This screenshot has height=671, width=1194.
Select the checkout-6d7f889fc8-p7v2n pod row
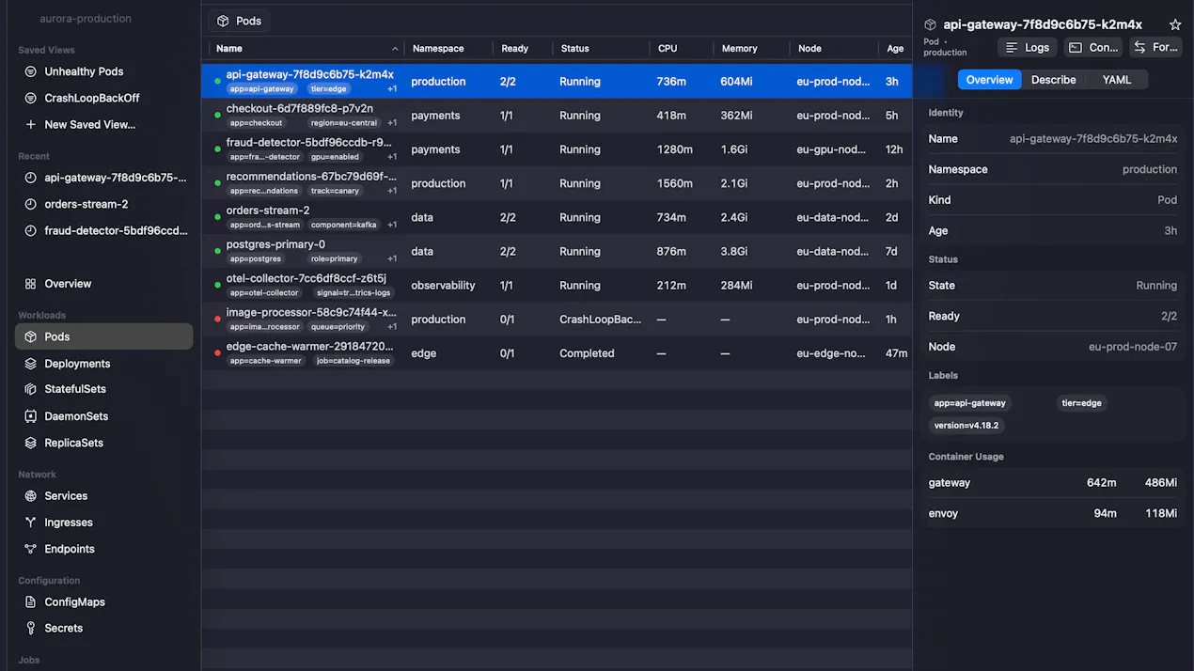557,116
